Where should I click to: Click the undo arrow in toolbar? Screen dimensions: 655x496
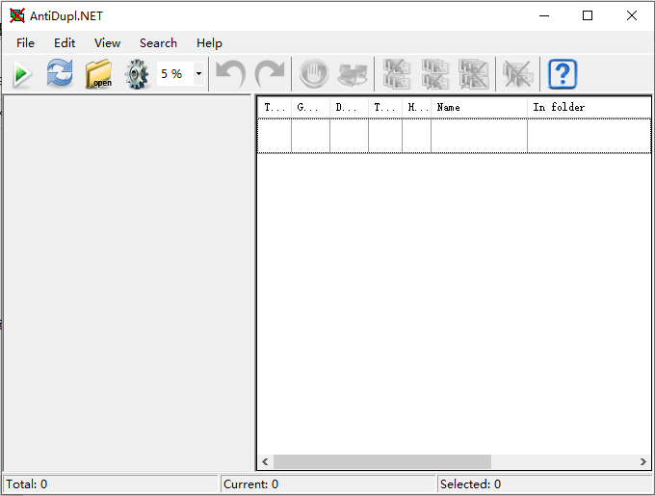click(x=230, y=74)
